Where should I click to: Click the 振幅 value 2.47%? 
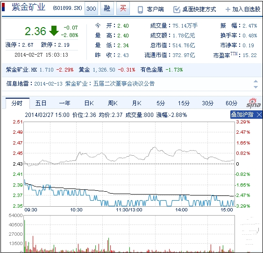click(249, 26)
